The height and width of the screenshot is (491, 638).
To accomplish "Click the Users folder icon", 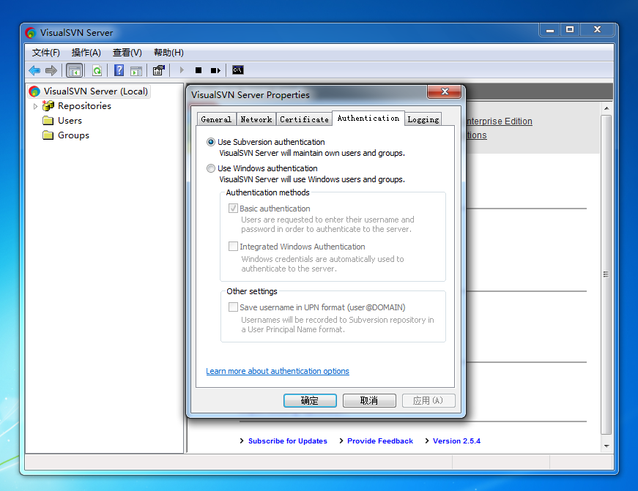I will click(48, 121).
